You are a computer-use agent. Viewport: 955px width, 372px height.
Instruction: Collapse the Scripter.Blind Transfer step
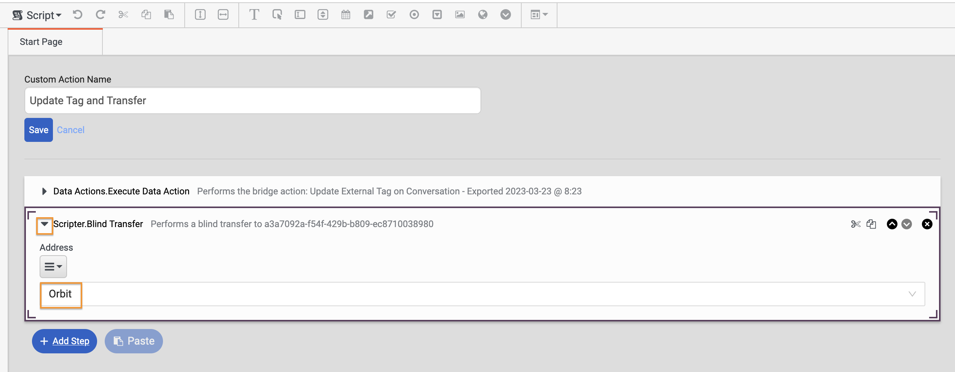pyautogui.click(x=44, y=224)
